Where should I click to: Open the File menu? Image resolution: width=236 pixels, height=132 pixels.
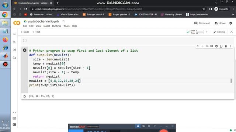coord(25,26)
